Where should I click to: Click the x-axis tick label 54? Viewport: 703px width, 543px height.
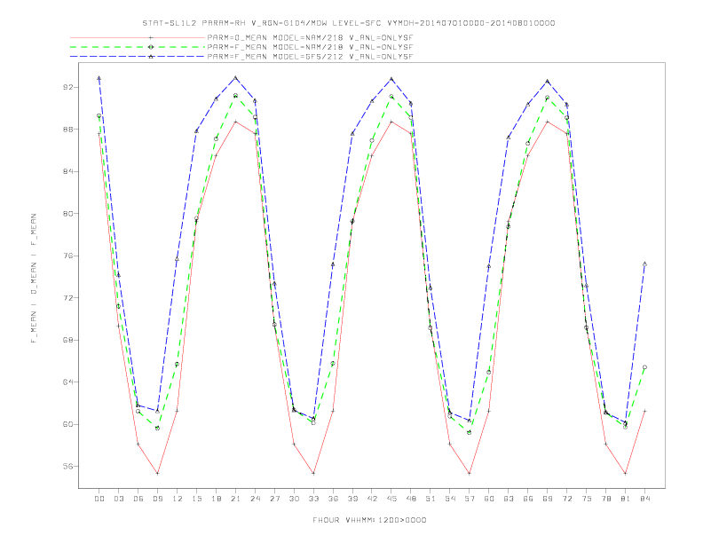click(x=450, y=499)
